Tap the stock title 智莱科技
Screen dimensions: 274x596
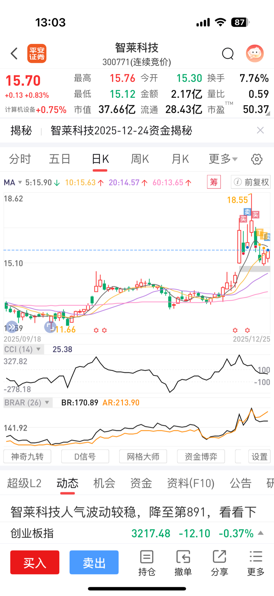click(137, 47)
